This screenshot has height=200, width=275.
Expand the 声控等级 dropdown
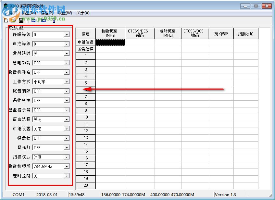[67, 44]
